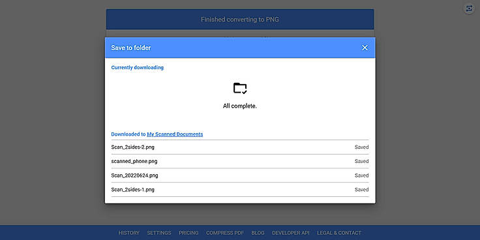This screenshot has width=480, height=240.
Task: Click the Currently downloading heading
Action: (x=137, y=67)
